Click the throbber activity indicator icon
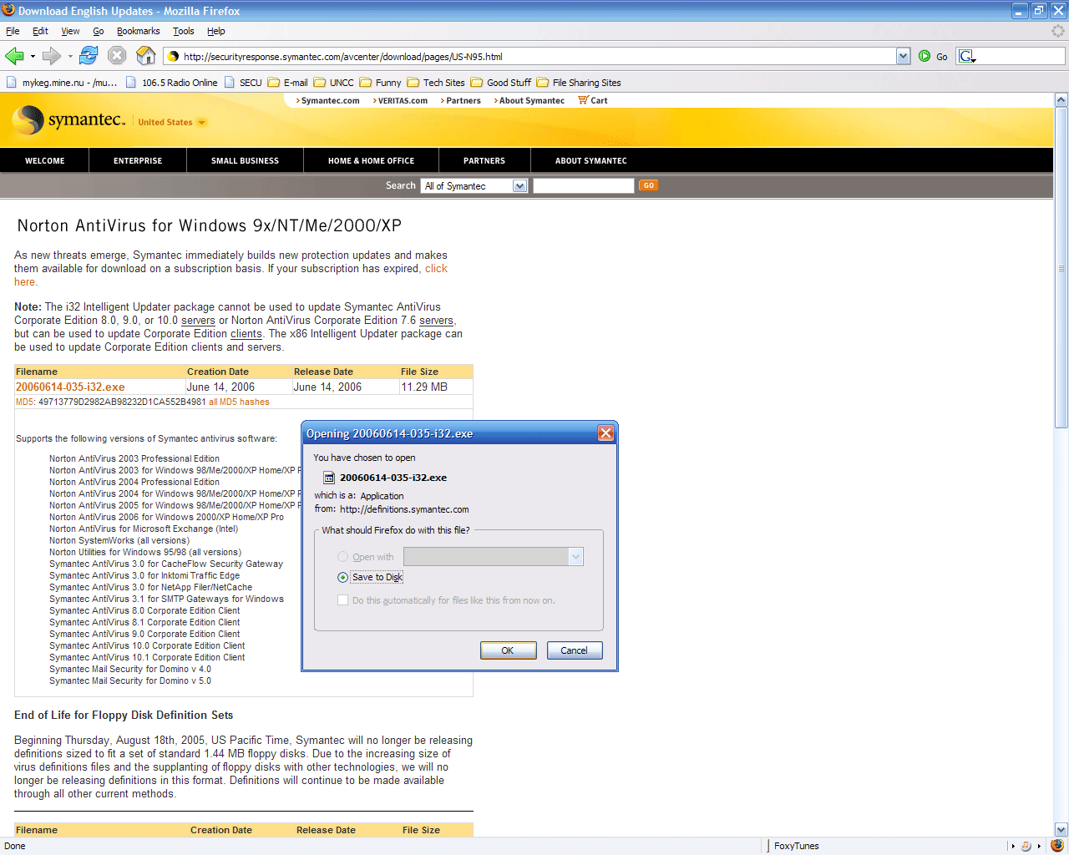 tap(1058, 31)
